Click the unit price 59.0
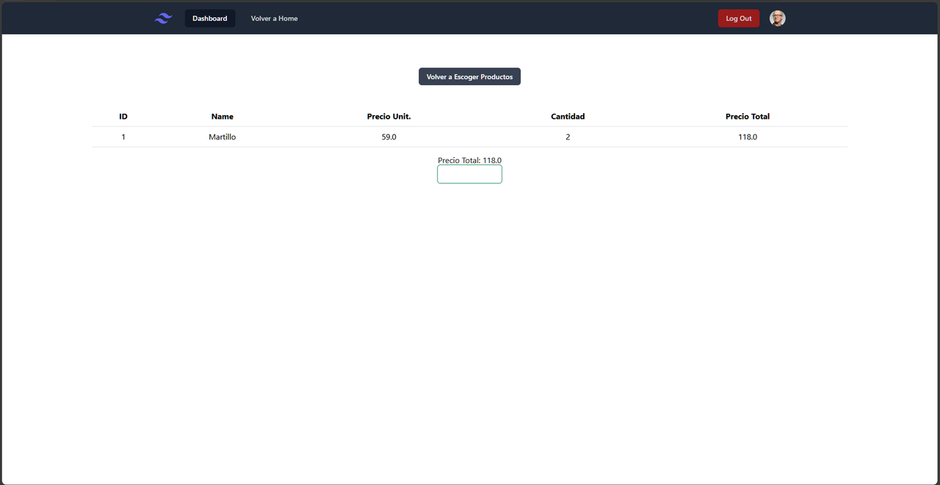940x485 pixels. click(388, 136)
